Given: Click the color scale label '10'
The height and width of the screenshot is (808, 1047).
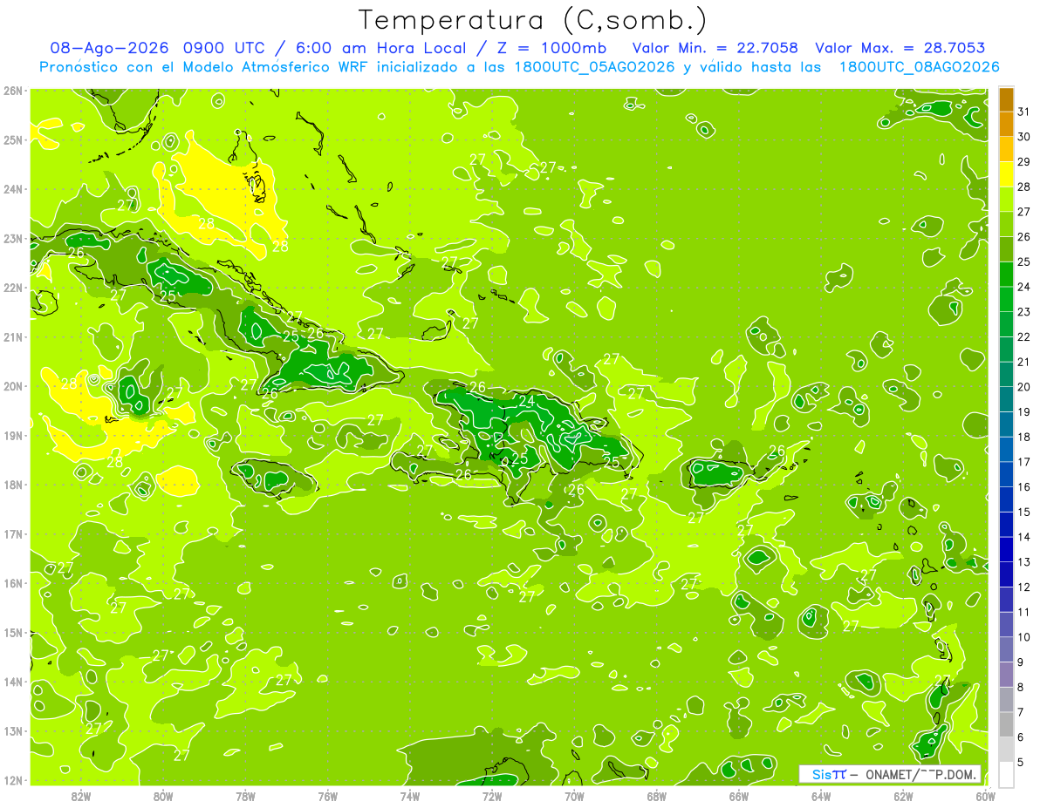Looking at the screenshot, I should (1023, 637).
